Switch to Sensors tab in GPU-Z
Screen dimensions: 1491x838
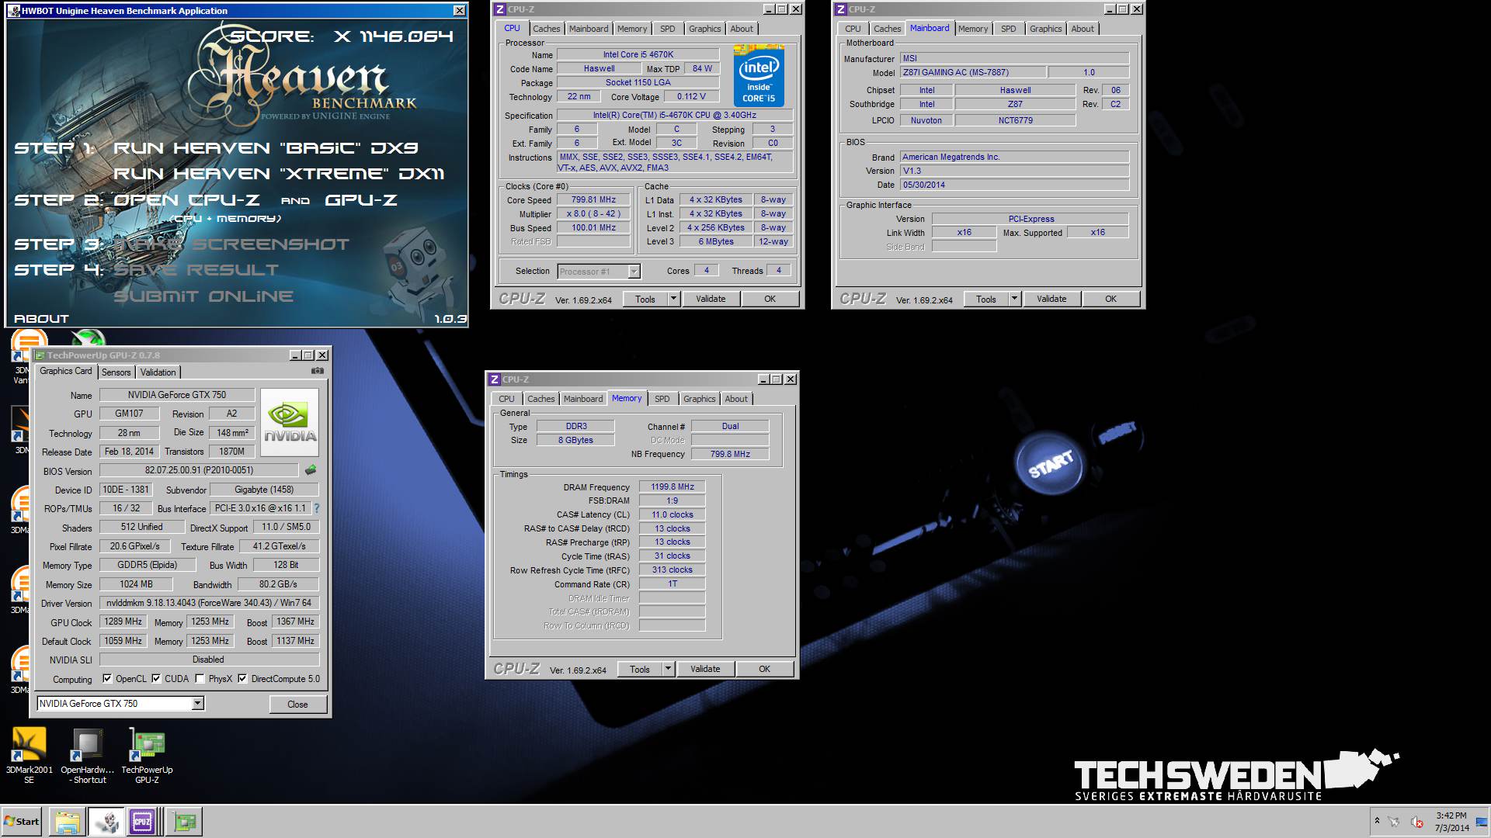tap(116, 372)
